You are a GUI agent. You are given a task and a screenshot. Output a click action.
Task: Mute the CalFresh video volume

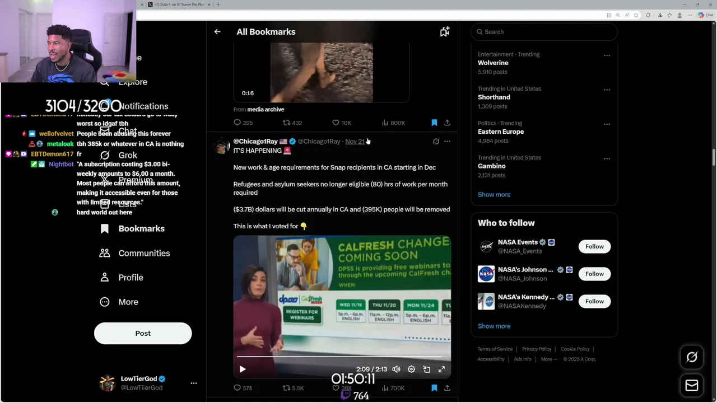(x=396, y=369)
